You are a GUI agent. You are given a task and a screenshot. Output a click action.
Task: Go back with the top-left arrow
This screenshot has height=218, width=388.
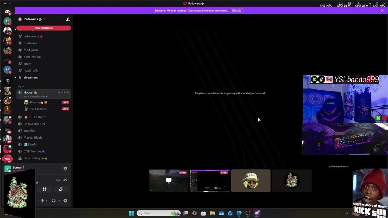tap(5, 3)
